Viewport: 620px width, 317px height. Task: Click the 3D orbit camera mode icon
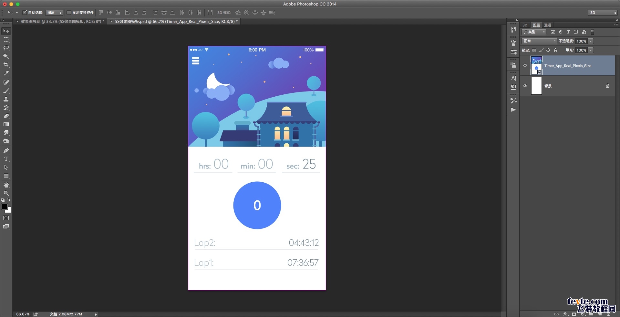[x=238, y=13]
